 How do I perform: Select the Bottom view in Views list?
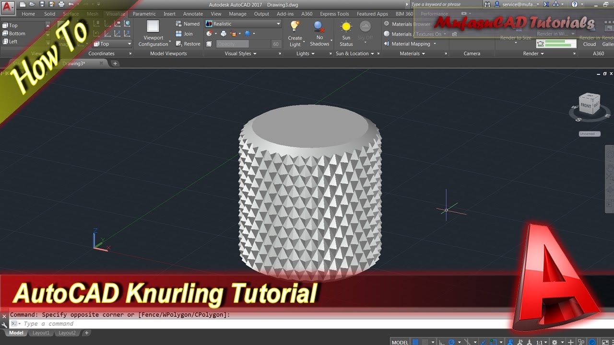tap(14, 34)
